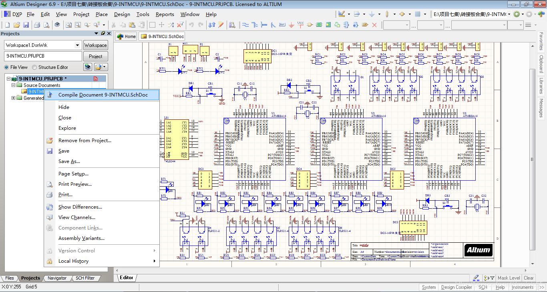Click the Editor tab below schematic
Image resolution: width=547 pixels, height=292 pixels.
[x=127, y=278]
